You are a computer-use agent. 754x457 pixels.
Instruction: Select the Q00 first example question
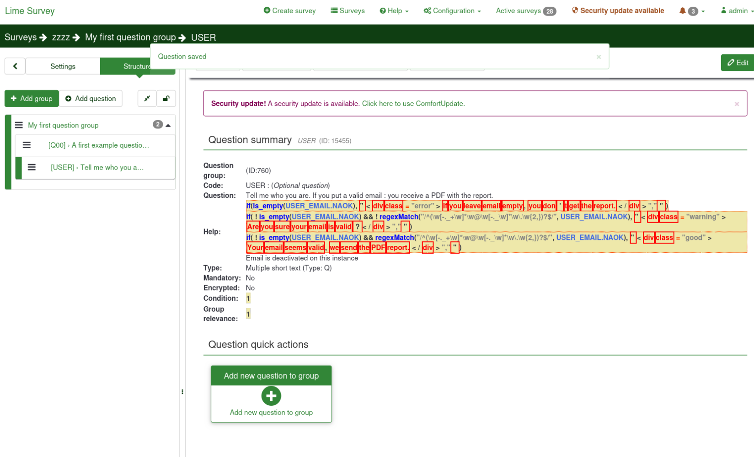(99, 145)
